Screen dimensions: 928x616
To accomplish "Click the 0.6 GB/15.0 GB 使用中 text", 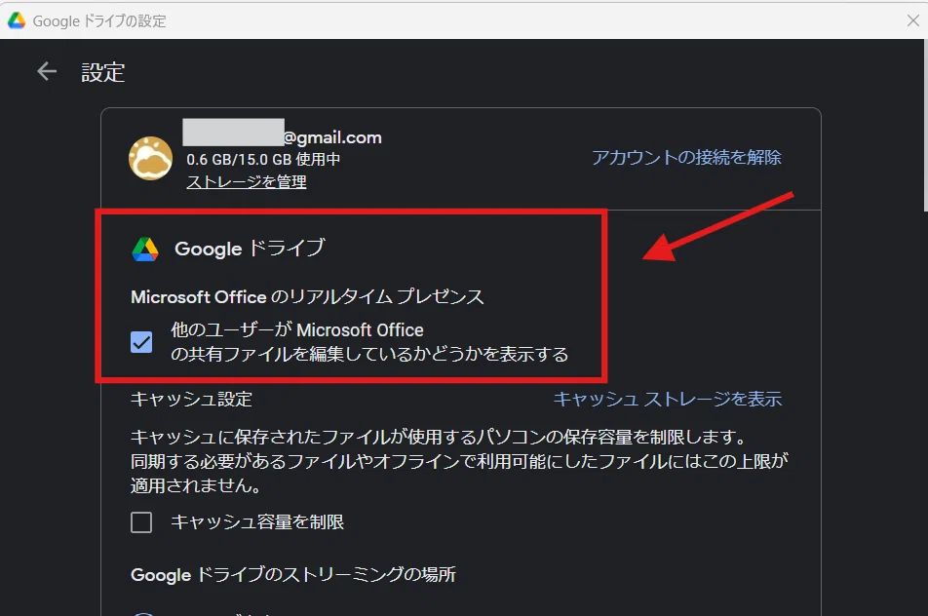I will [x=263, y=159].
